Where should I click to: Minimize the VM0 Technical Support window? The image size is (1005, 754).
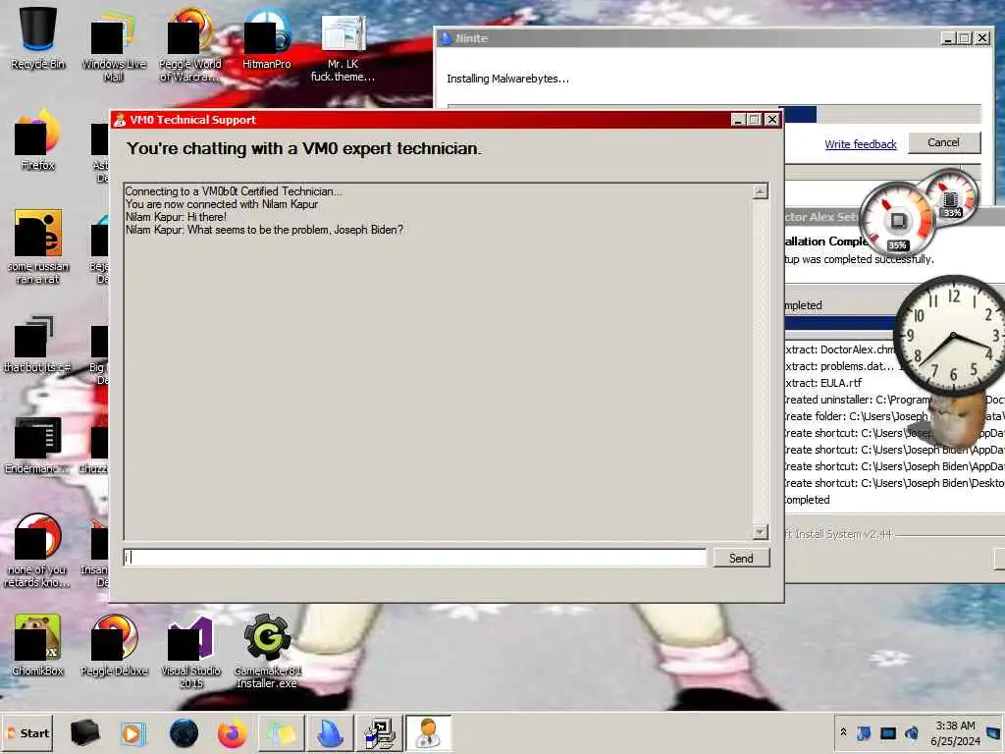point(738,119)
